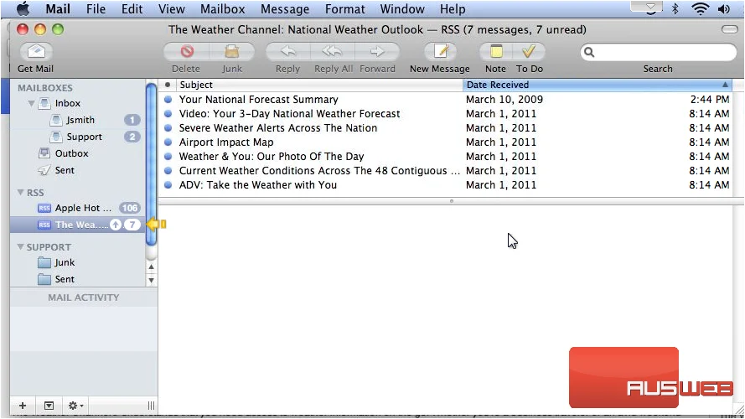Click the volume icon in menu bar

[x=723, y=8]
